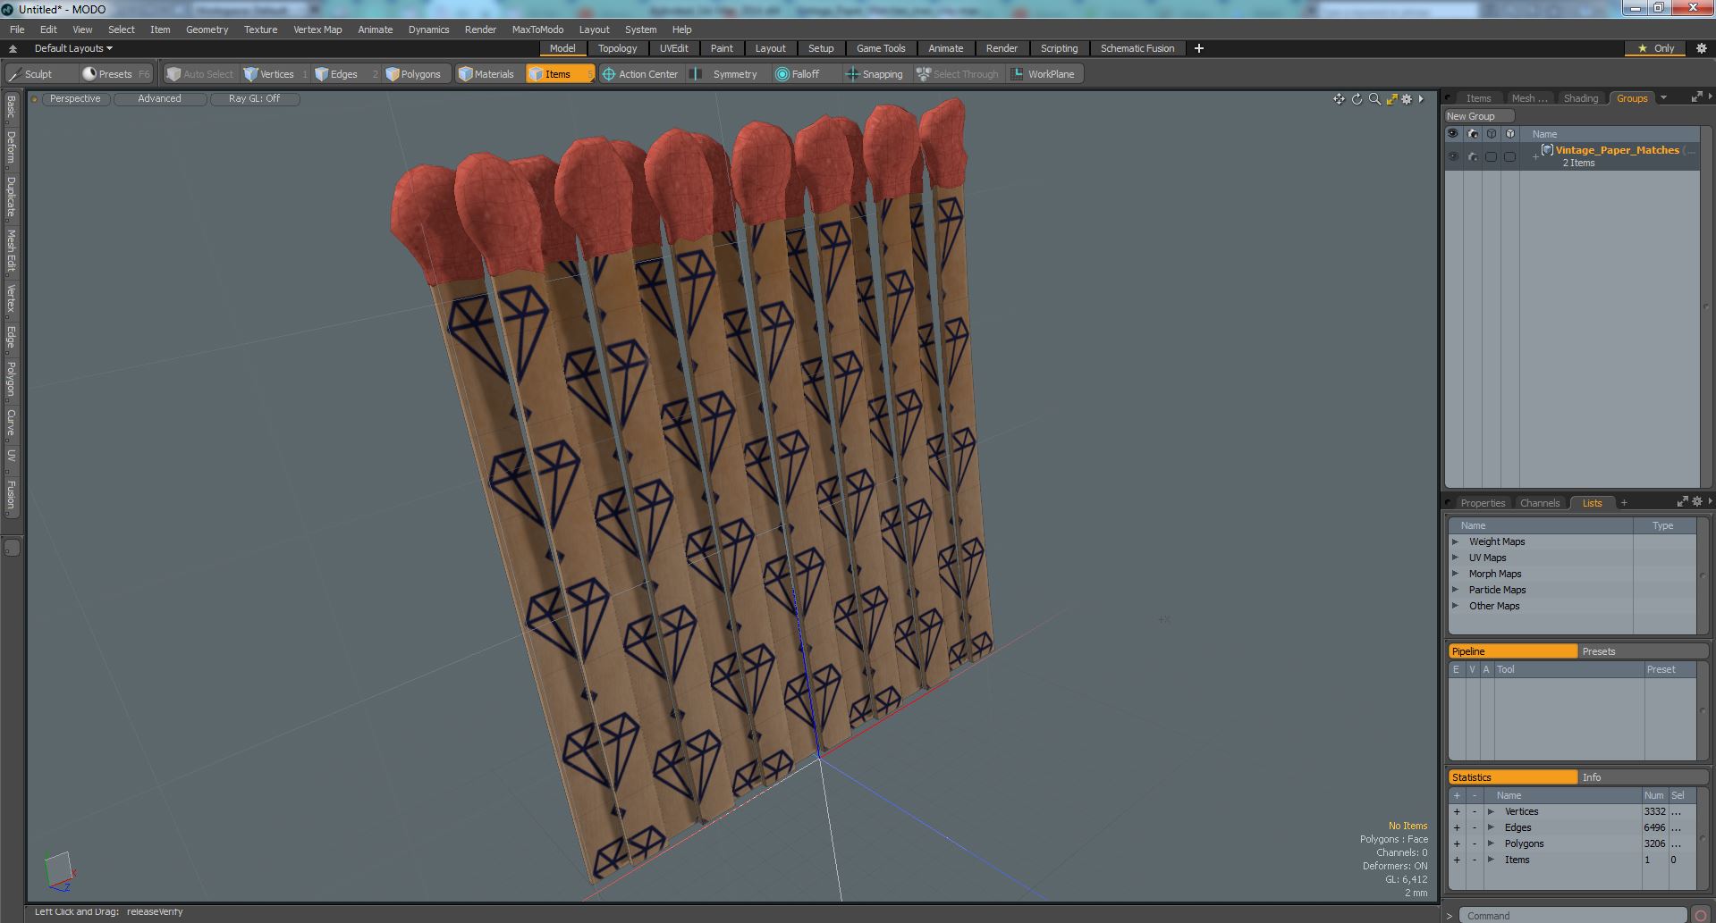Click the Statistics button
This screenshot has height=923, width=1716.
(x=1512, y=777)
